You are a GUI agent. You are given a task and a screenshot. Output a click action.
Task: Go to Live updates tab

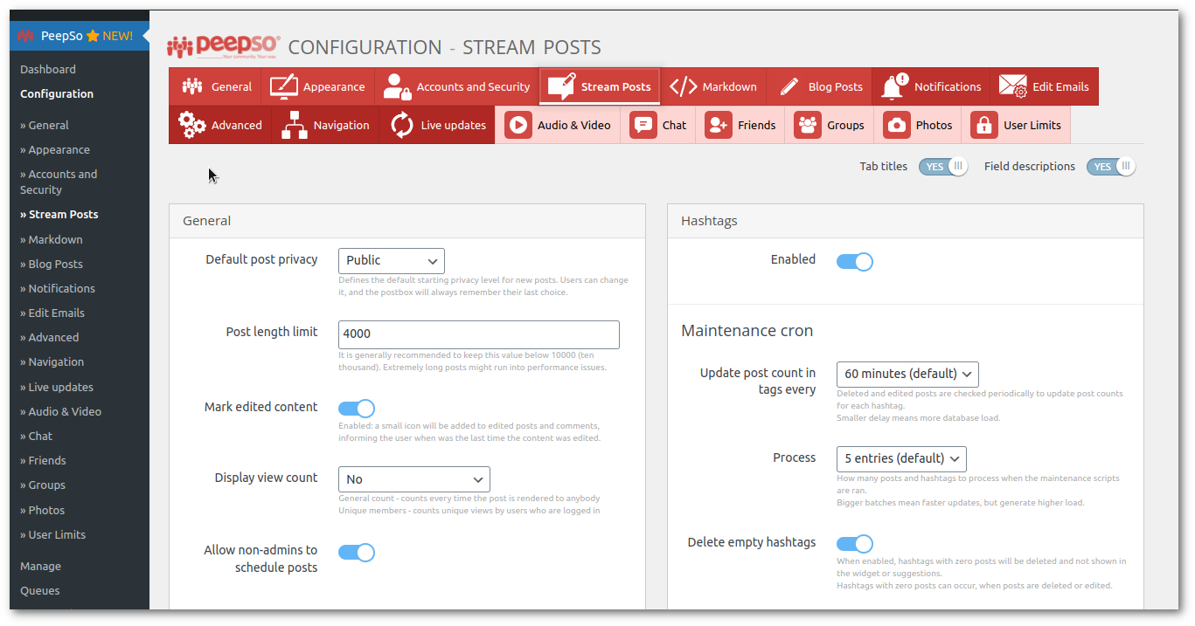[437, 125]
